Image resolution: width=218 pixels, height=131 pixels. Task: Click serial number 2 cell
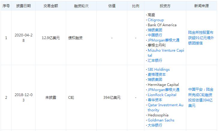6,98
